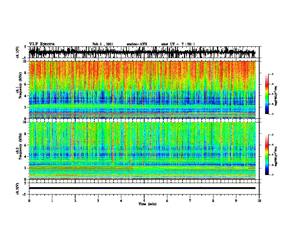Screen dimensions: 292x225
Task: Click ch.2 frequency axis tick "4"
Action: [26, 157]
